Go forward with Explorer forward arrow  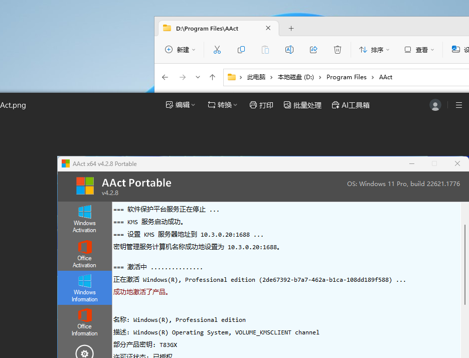pos(183,77)
